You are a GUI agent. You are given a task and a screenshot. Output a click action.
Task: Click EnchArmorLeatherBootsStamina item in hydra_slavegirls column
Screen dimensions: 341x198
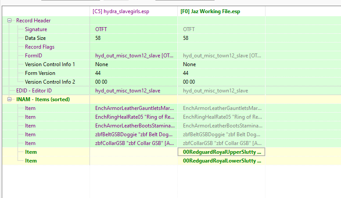click(135, 126)
